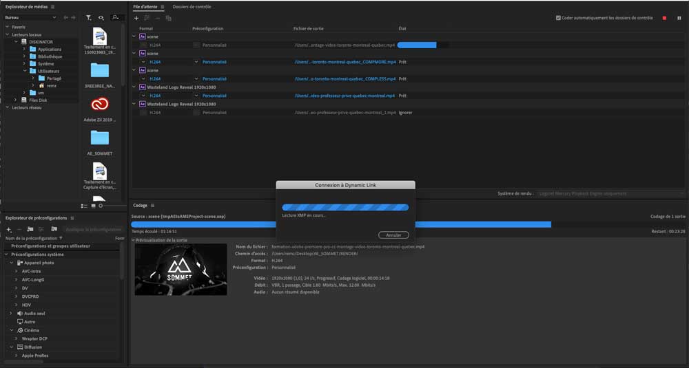Open the Explorateur de préconfigurations panel menu

coord(72,218)
